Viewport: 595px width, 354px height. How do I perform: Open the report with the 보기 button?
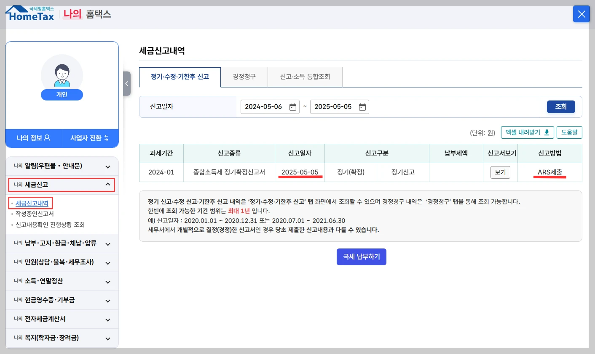tap(500, 172)
